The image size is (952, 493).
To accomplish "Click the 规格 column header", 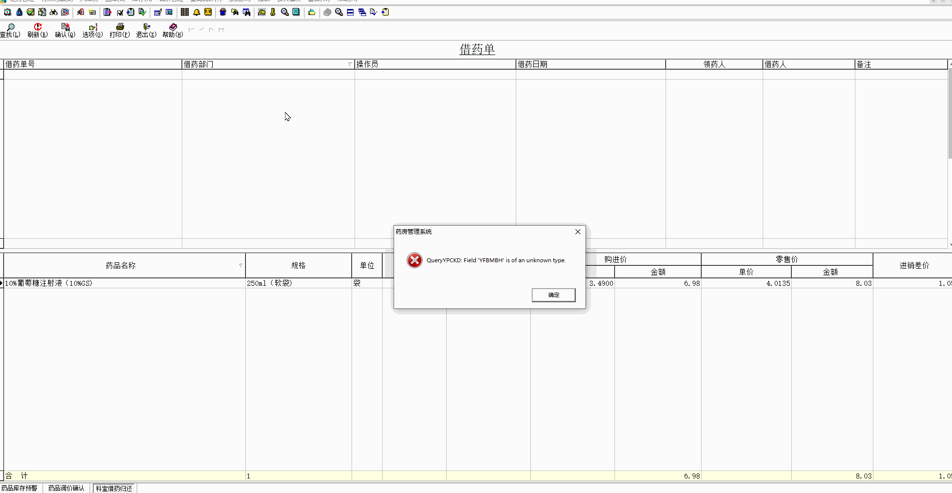I will pyautogui.click(x=298, y=265).
